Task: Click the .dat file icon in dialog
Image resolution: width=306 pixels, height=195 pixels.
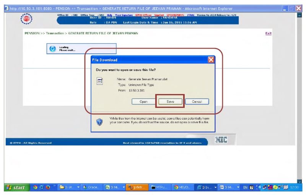Action: [x=100, y=81]
